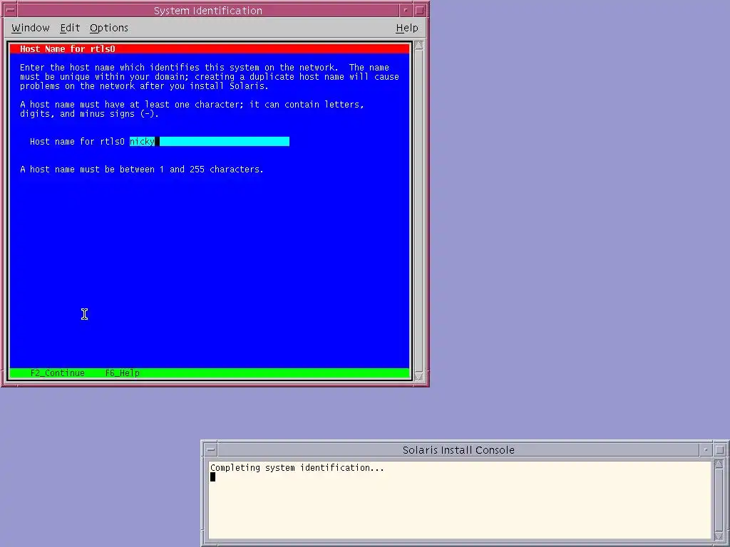Maximize the Solaris Install Console window
Screen dimensions: 730x547
[720, 450]
